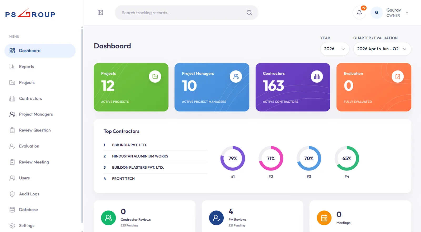
Task: Click the 65% green progress ring
Action: click(347, 158)
